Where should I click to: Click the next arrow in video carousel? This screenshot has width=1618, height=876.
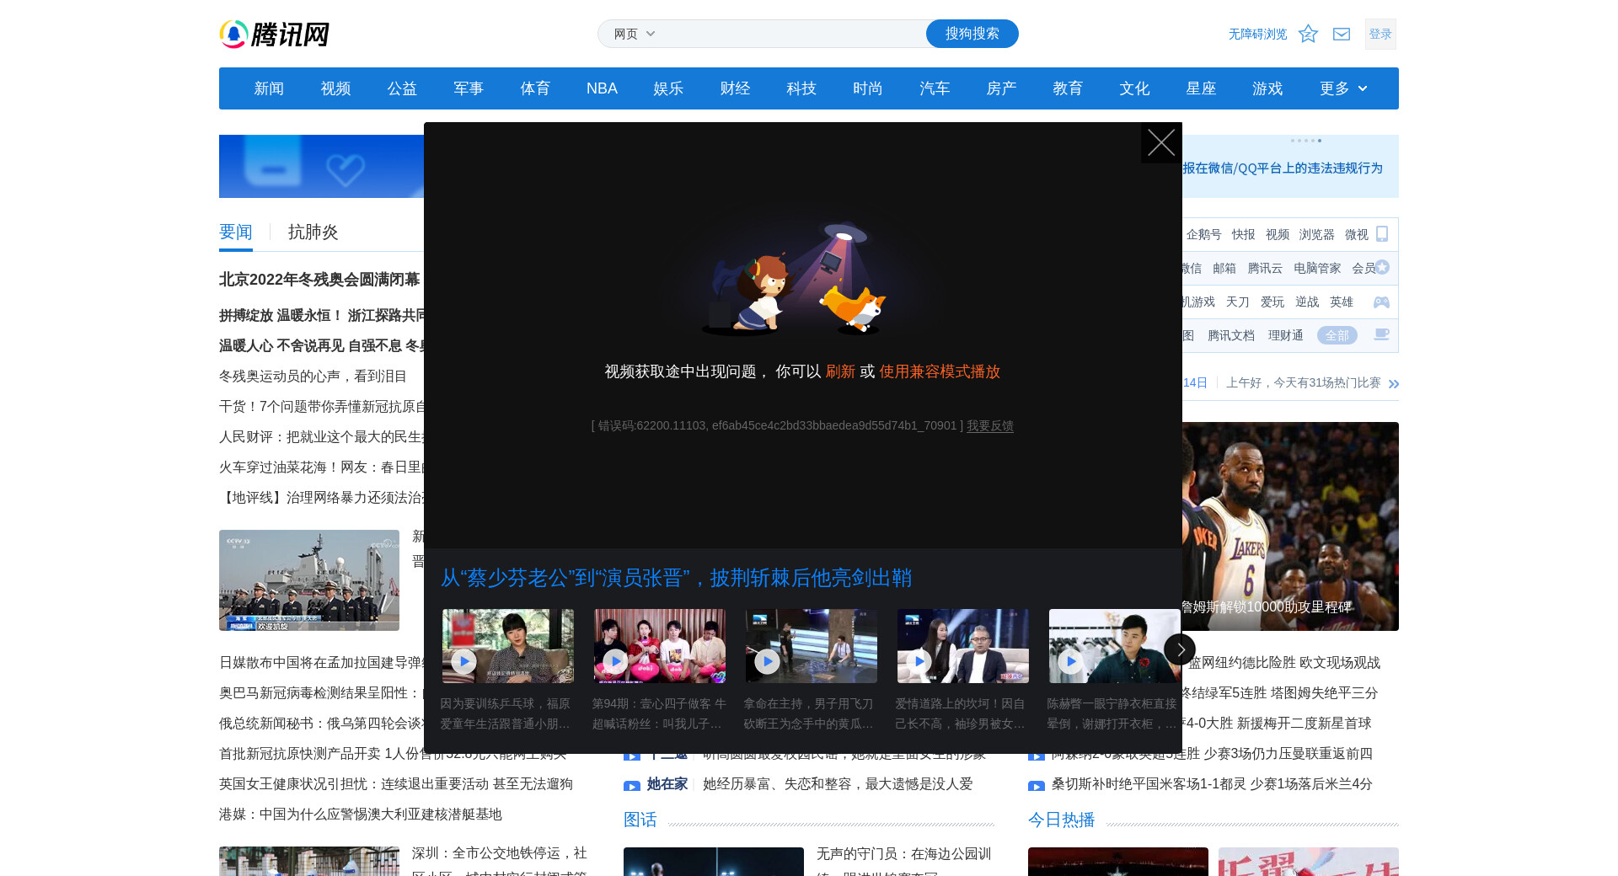[x=1179, y=649]
